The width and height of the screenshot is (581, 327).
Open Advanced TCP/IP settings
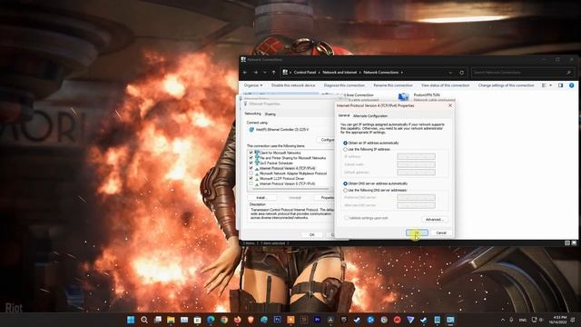(434, 220)
